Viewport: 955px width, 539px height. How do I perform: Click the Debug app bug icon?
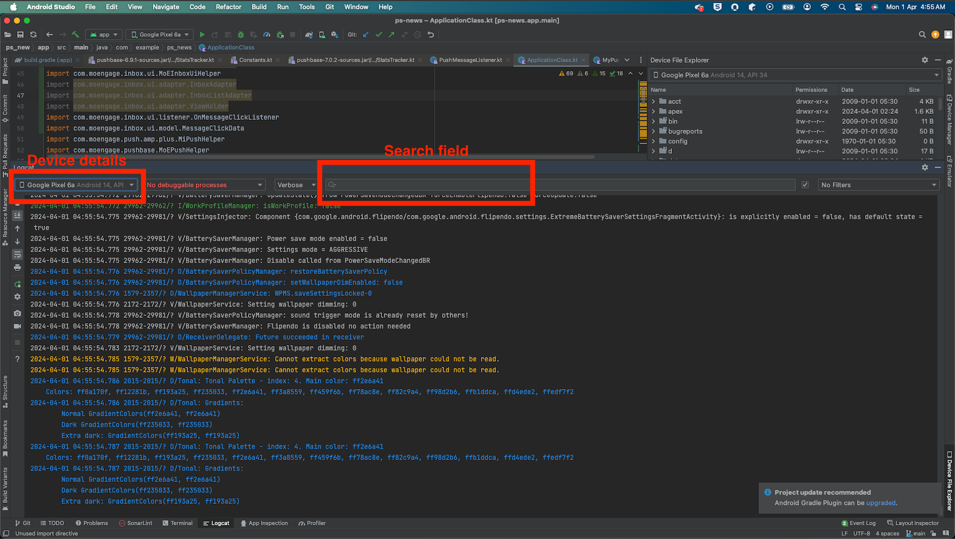241,34
